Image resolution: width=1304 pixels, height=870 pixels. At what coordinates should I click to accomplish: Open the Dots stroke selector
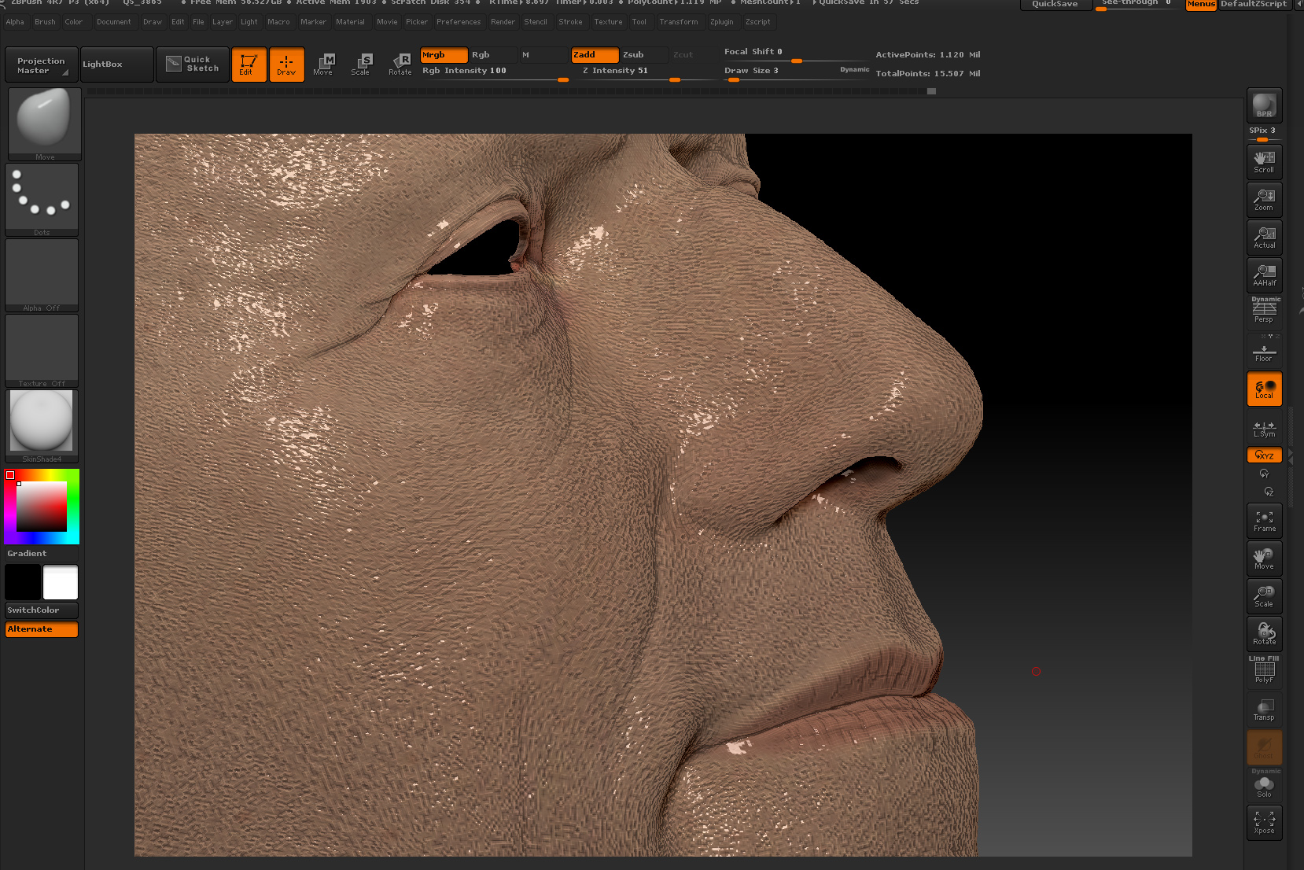(42, 199)
